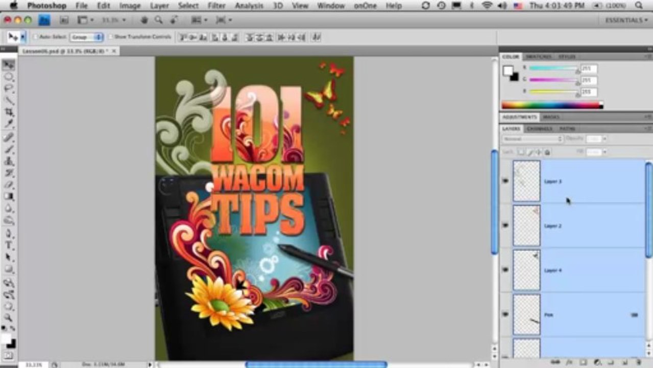653x368 pixels.
Task: Select the Brush tool
Action: (x=9, y=150)
